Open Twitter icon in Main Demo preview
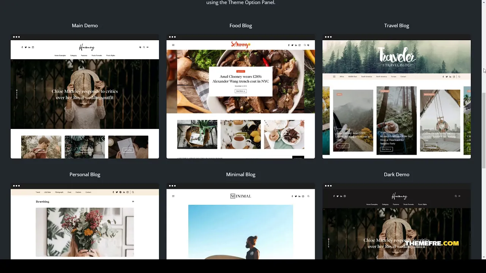 point(25,47)
